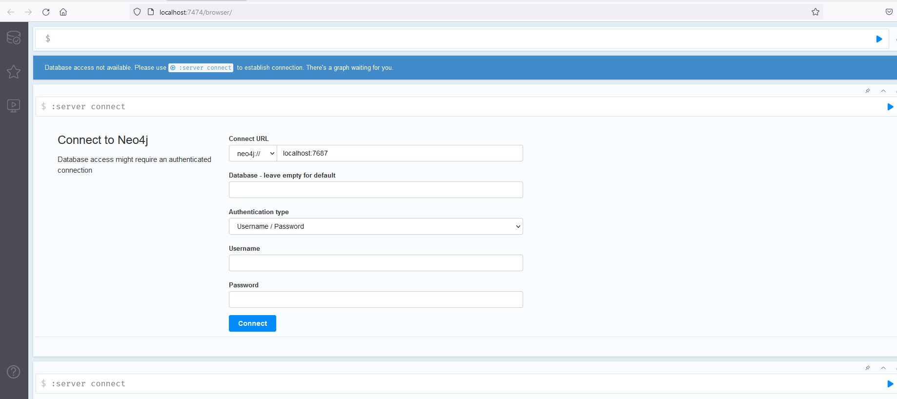Screen dimensions: 897x399
Task: Reload the browser page
Action: [46, 12]
